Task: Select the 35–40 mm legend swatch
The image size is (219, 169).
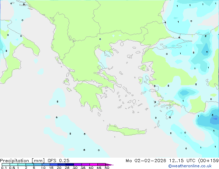Action: [86, 165]
